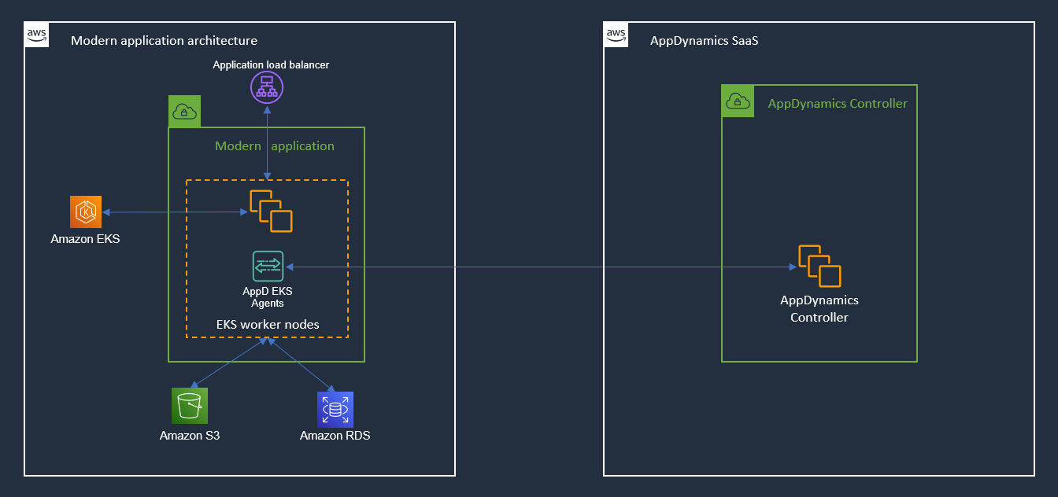Image resolution: width=1058 pixels, height=497 pixels.
Task: Select cloud lock icon beside AppDynamics Controller title
Action: (737, 101)
